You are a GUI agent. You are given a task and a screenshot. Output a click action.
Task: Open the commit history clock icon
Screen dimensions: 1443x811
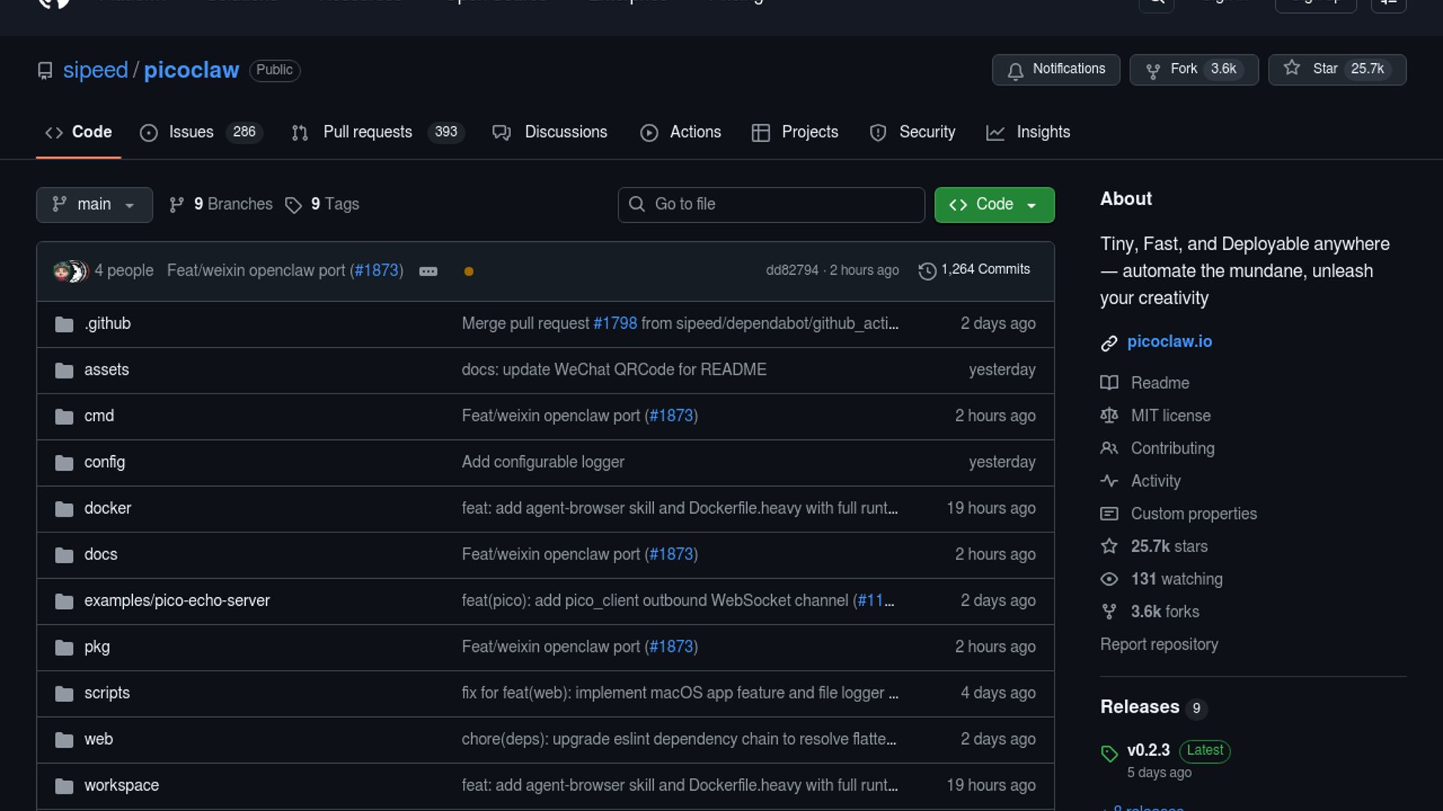927,270
